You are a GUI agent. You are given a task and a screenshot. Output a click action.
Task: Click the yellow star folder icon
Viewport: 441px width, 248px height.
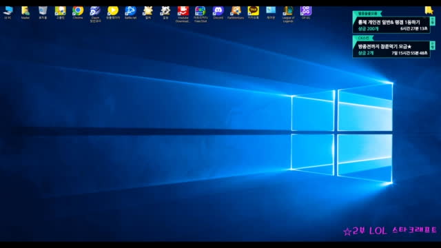pos(429,10)
